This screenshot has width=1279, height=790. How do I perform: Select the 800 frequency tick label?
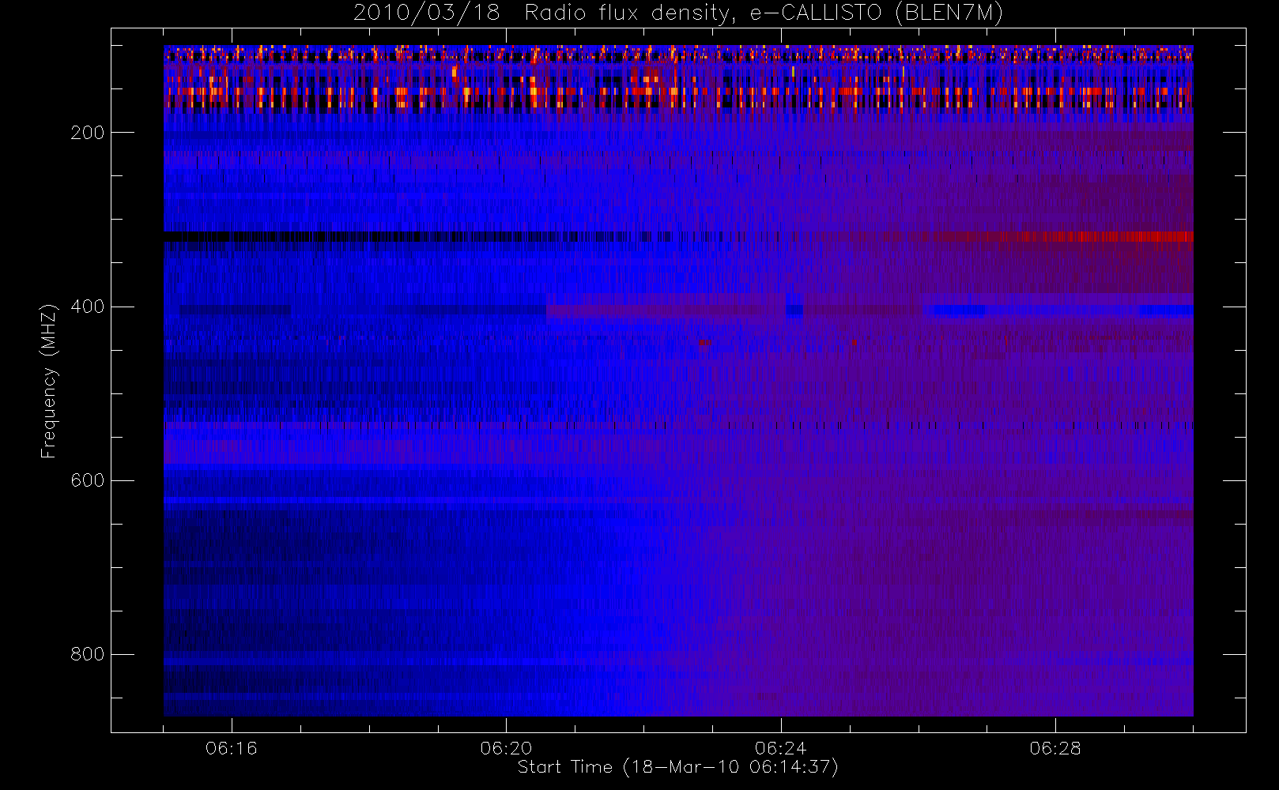[87, 654]
